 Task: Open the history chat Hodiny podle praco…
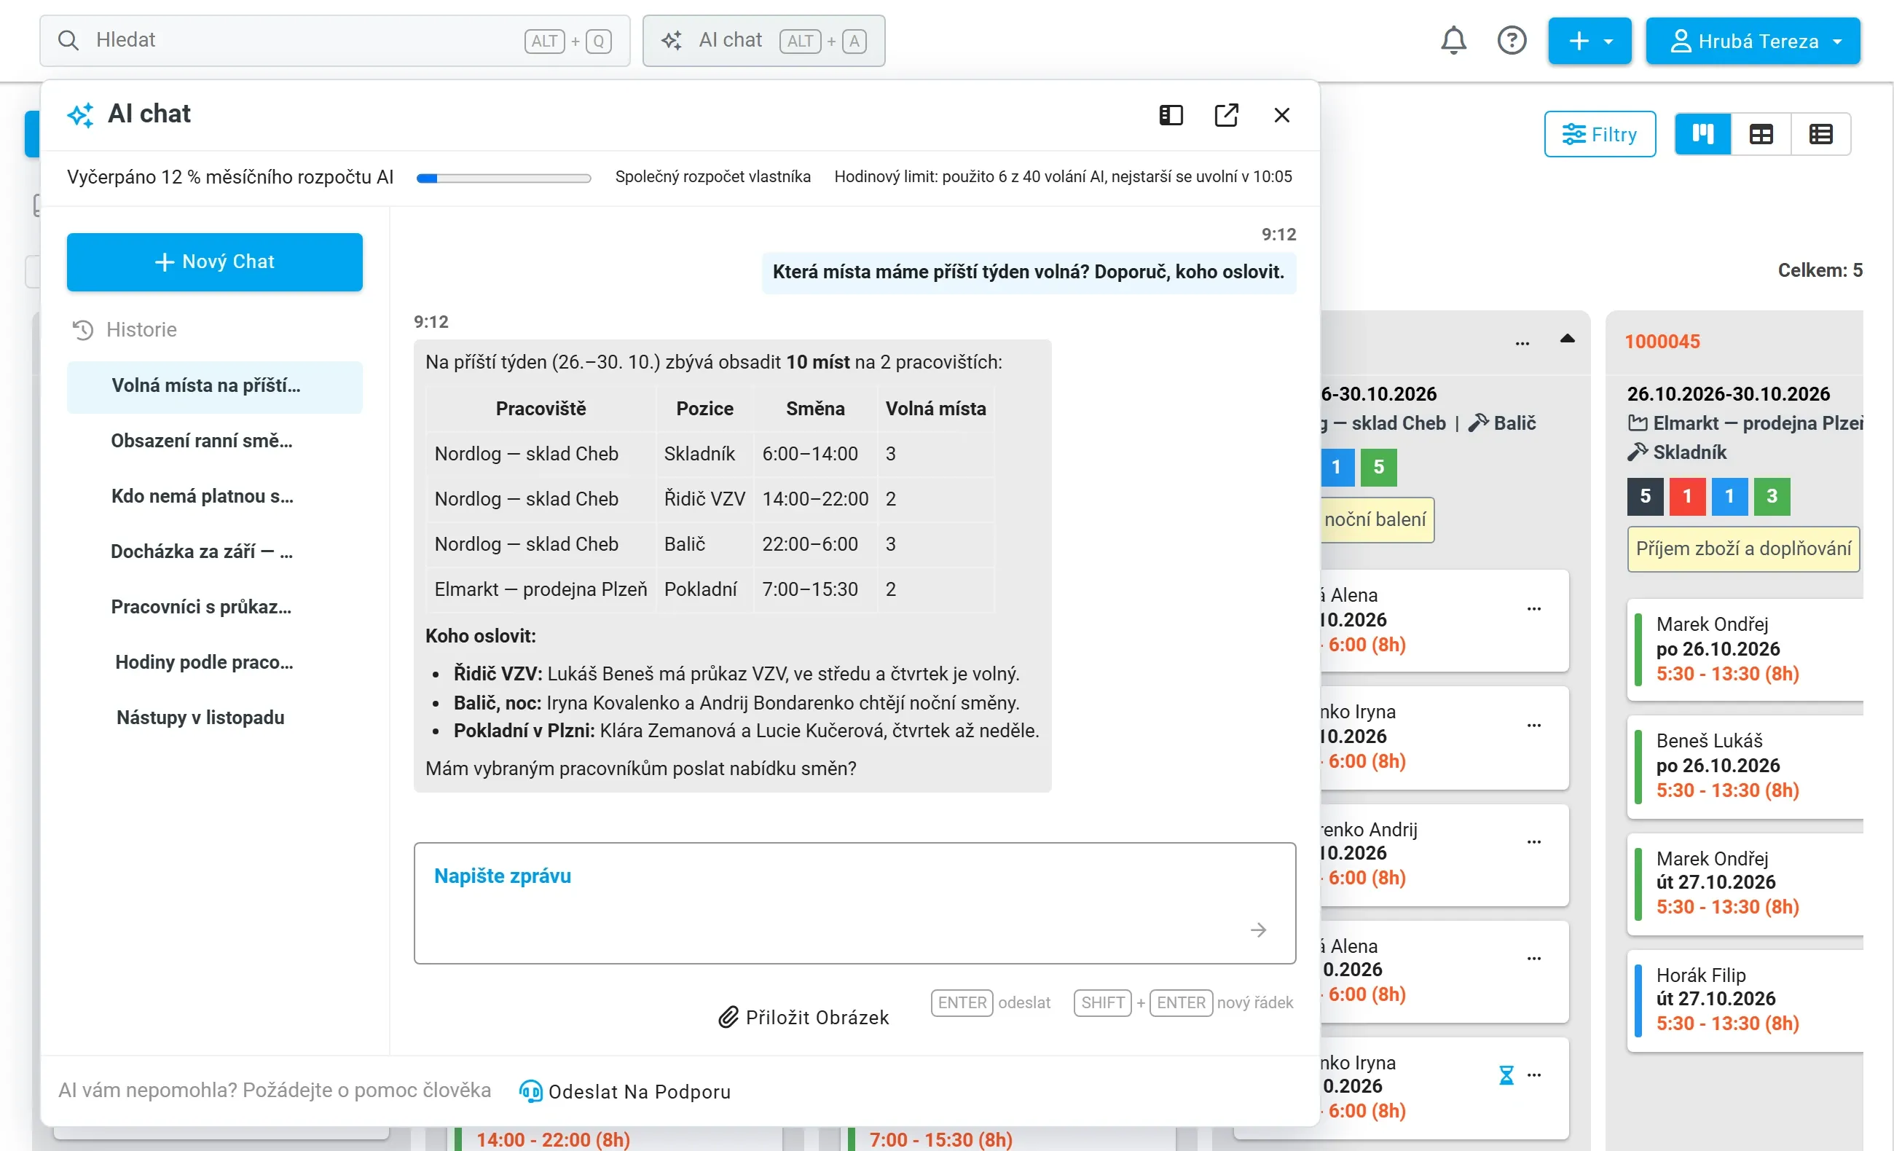coord(214,663)
